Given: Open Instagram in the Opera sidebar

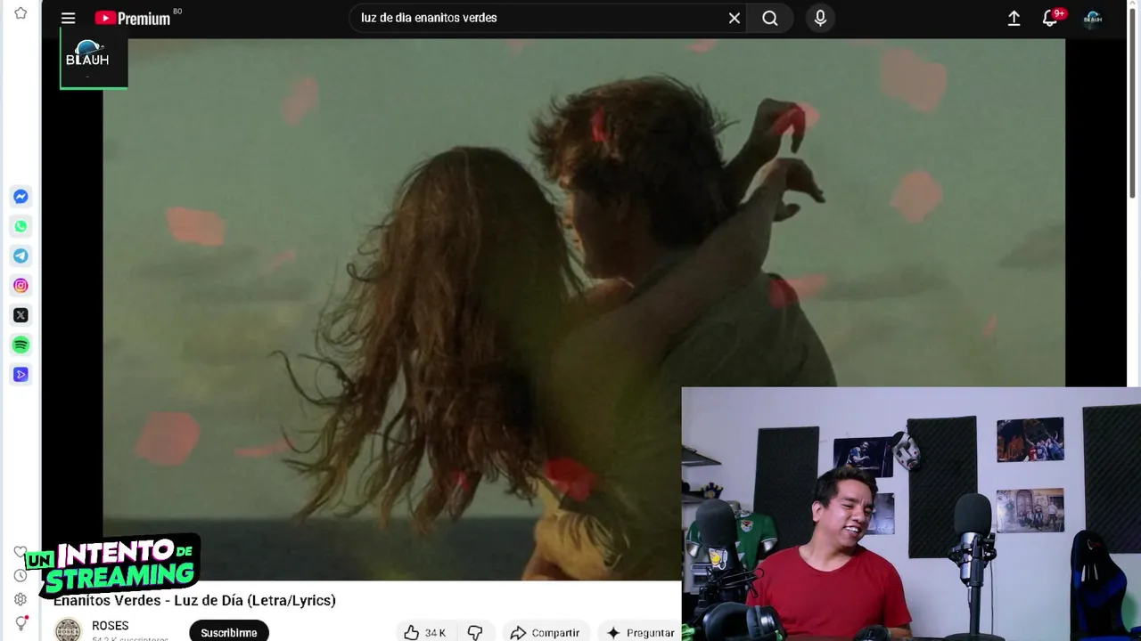Looking at the screenshot, I should click(x=21, y=286).
